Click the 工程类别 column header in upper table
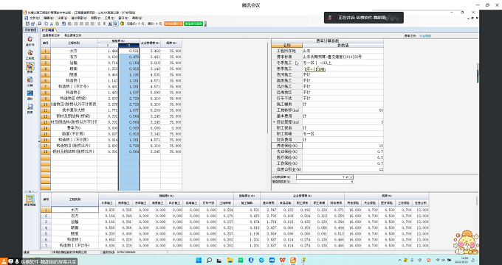Viewport: 502px width, 265px height. tap(74, 43)
